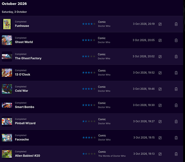The image size is (185, 162).
Task: Edit the Funhouse log entry
Action: pos(160,24)
